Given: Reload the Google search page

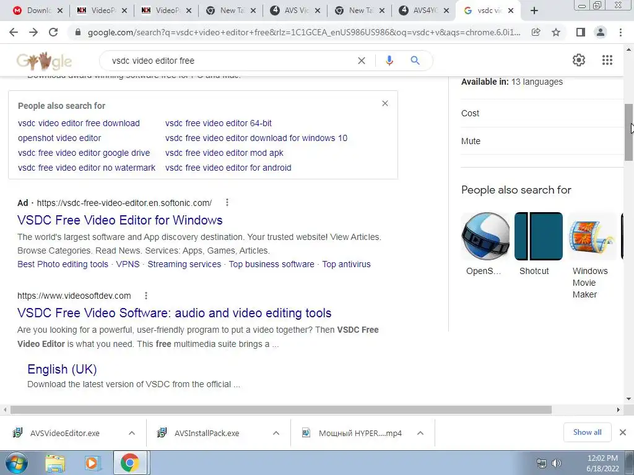Looking at the screenshot, I should pyautogui.click(x=53, y=32).
